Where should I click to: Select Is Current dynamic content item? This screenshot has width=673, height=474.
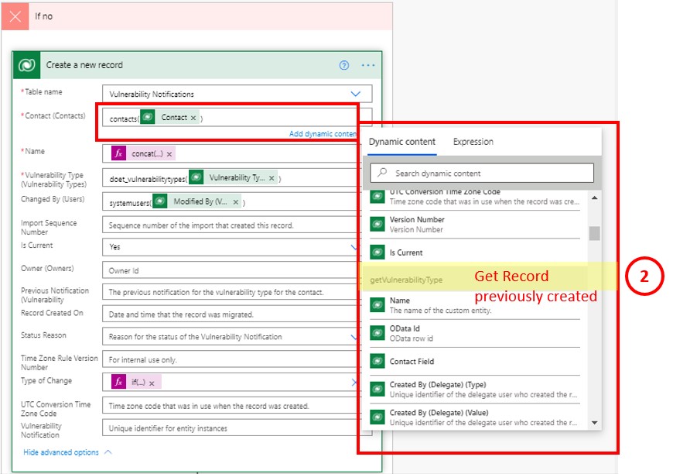pos(405,252)
